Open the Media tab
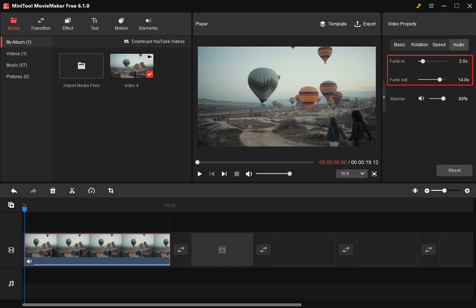 click(14, 24)
